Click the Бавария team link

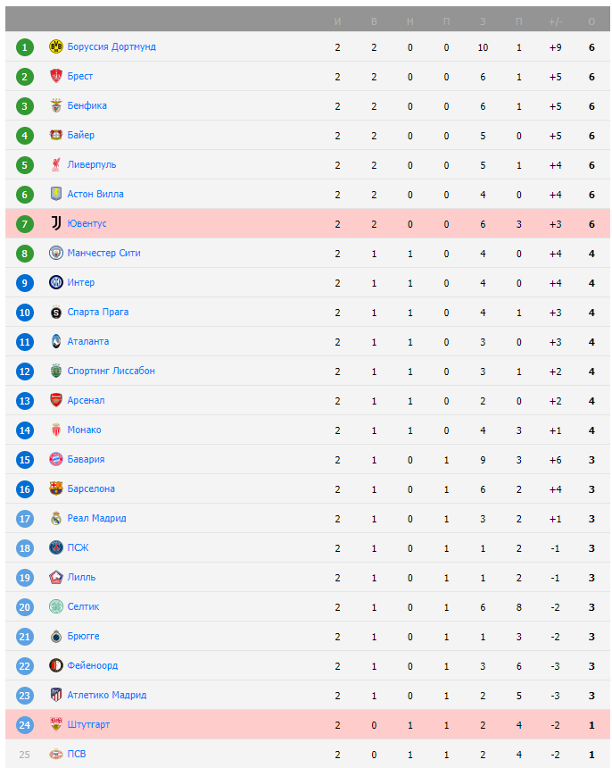pos(87,459)
